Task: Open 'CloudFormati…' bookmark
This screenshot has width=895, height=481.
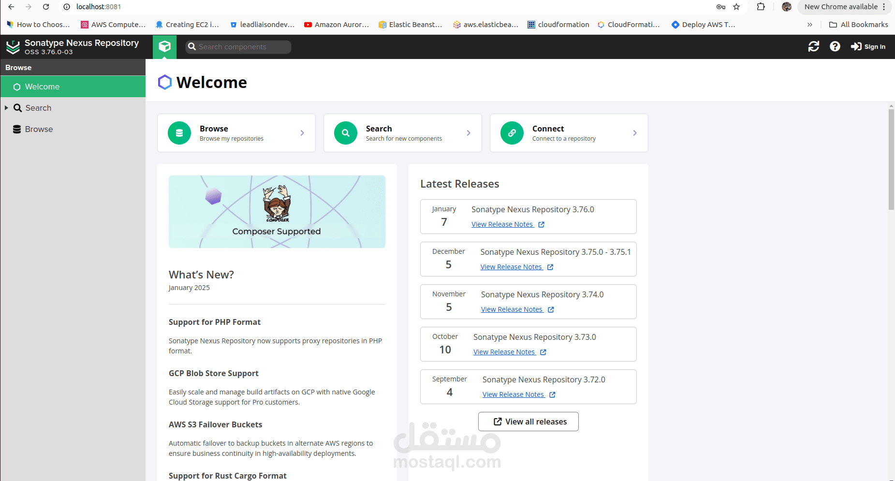Action: [629, 25]
